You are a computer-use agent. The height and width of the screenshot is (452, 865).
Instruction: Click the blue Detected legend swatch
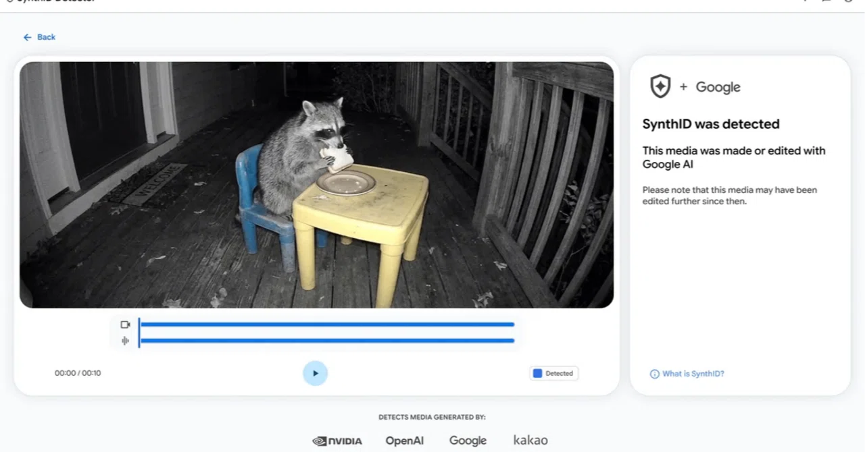537,373
